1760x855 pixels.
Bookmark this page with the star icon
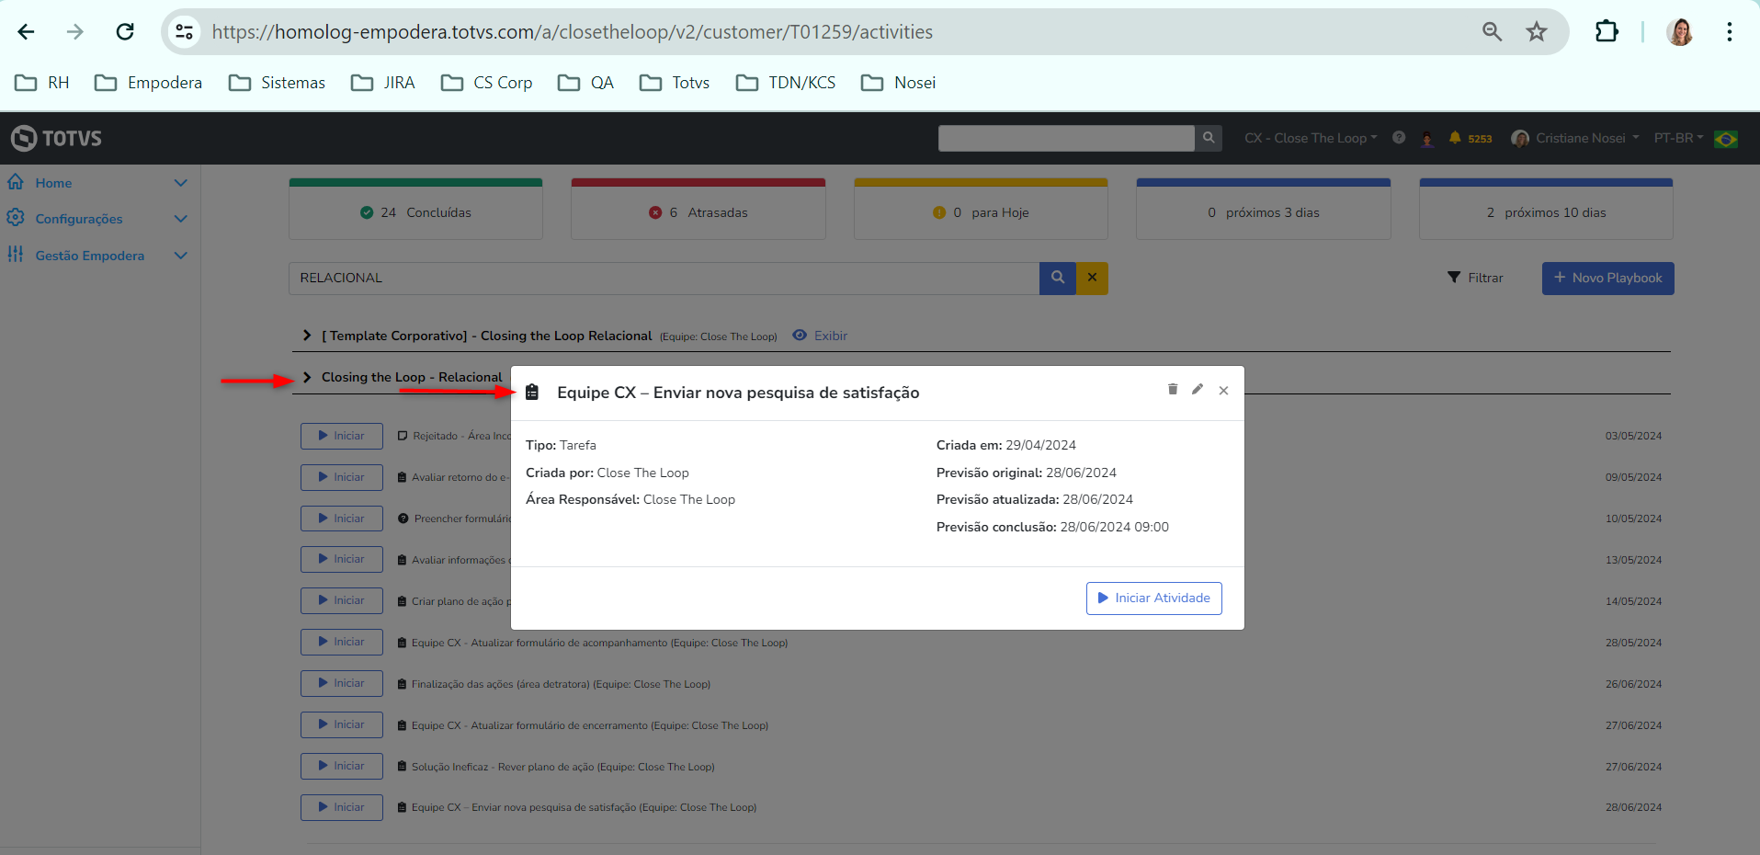(x=1537, y=32)
